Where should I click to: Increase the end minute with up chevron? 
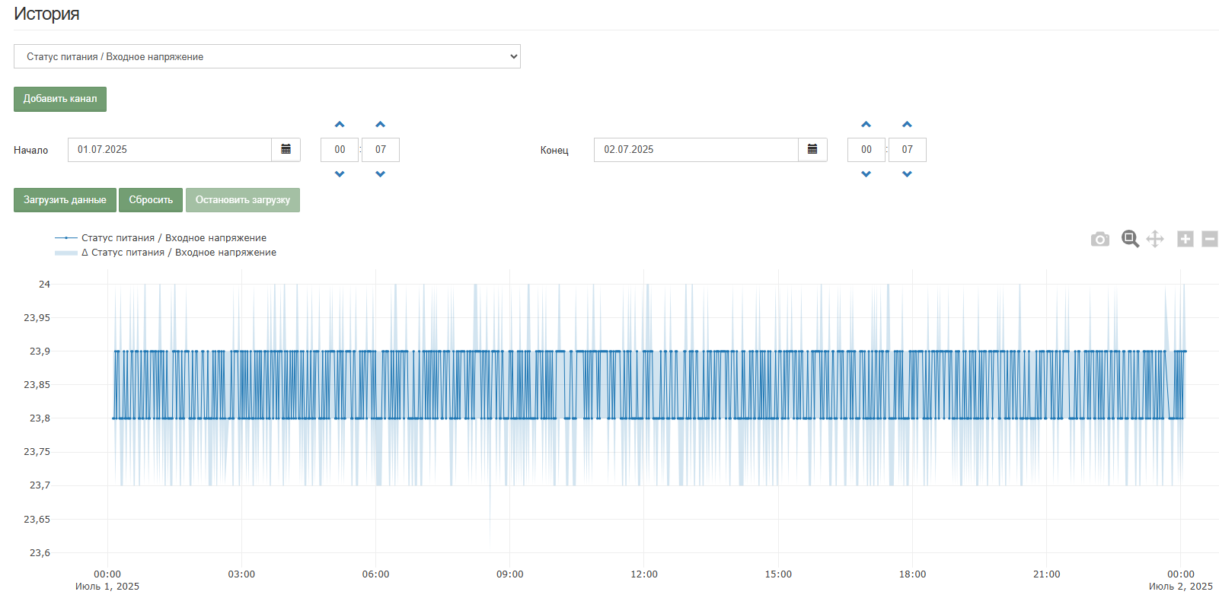pyautogui.click(x=907, y=124)
